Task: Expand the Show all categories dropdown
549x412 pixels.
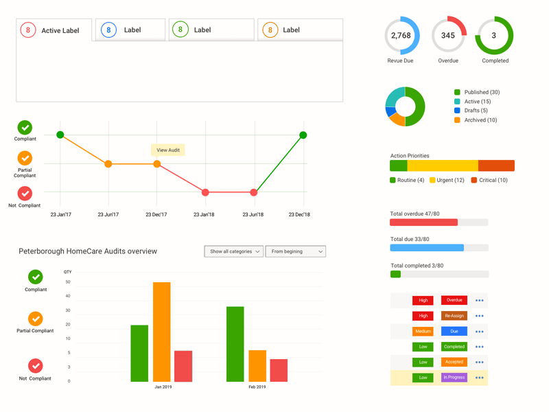Action: point(234,251)
